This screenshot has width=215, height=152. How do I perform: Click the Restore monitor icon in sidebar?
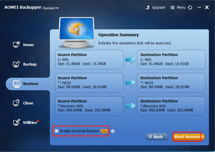click(17, 84)
